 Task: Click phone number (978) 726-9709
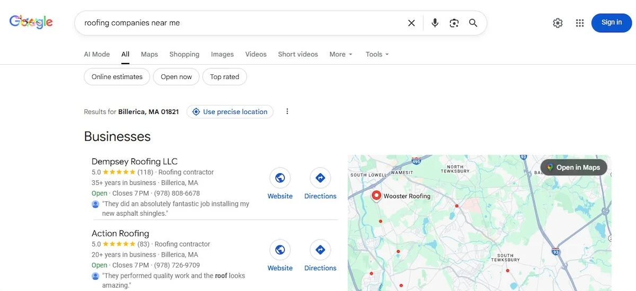[177, 266]
